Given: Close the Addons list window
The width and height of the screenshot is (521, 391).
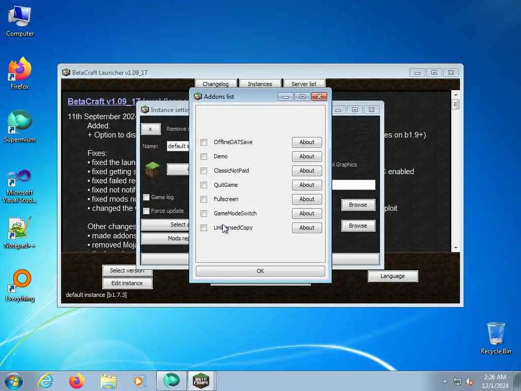Looking at the screenshot, I should (x=319, y=96).
